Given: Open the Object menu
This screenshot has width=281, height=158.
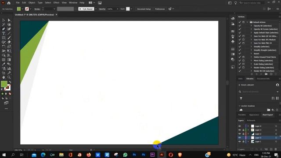Looking at the screenshot, I should click(x=32, y=3).
